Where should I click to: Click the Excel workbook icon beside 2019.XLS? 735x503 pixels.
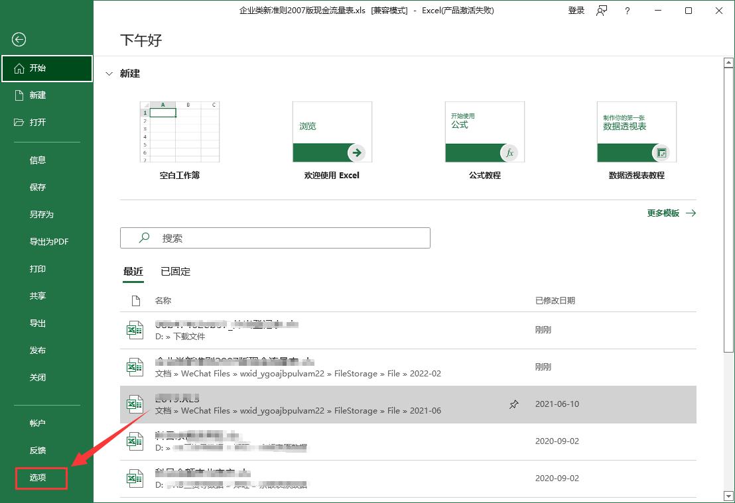coord(135,404)
